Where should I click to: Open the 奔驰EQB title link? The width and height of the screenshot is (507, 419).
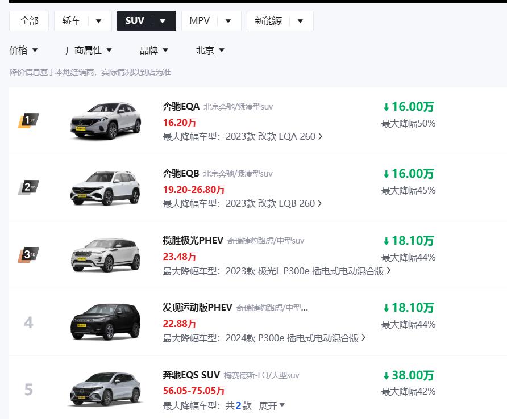click(181, 174)
